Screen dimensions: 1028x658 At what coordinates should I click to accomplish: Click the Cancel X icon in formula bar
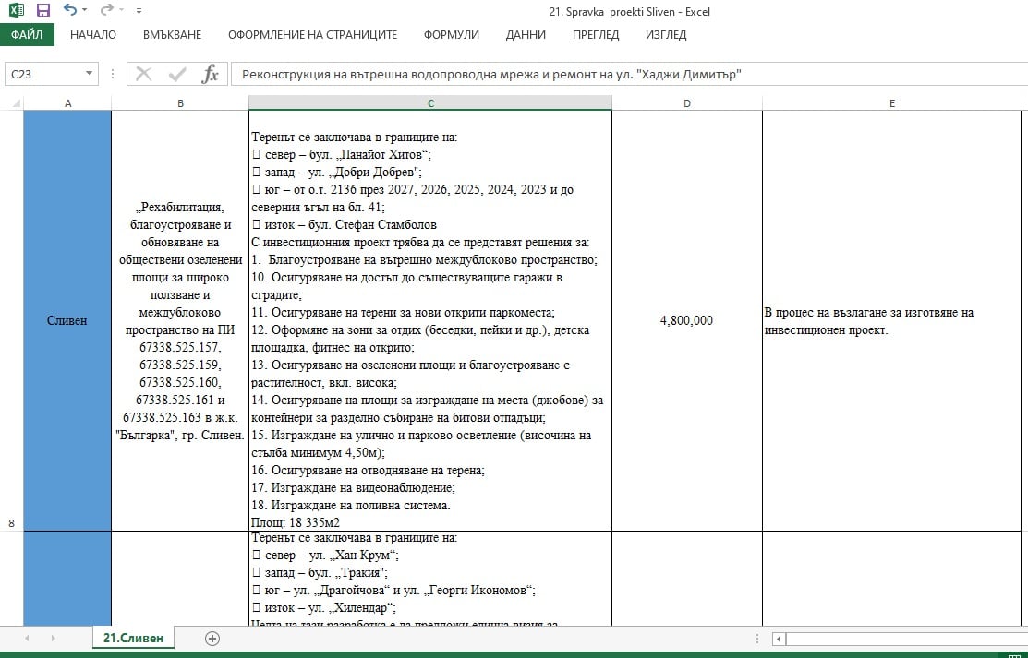(x=144, y=75)
